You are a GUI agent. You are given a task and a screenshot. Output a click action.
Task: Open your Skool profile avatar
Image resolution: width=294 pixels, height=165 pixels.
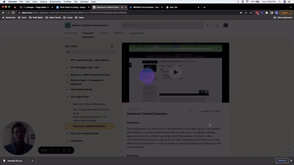point(226,25)
